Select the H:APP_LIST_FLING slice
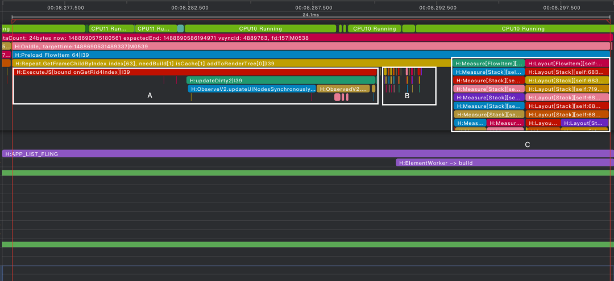This screenshot has height=281, width=614. tap(307, 154)
